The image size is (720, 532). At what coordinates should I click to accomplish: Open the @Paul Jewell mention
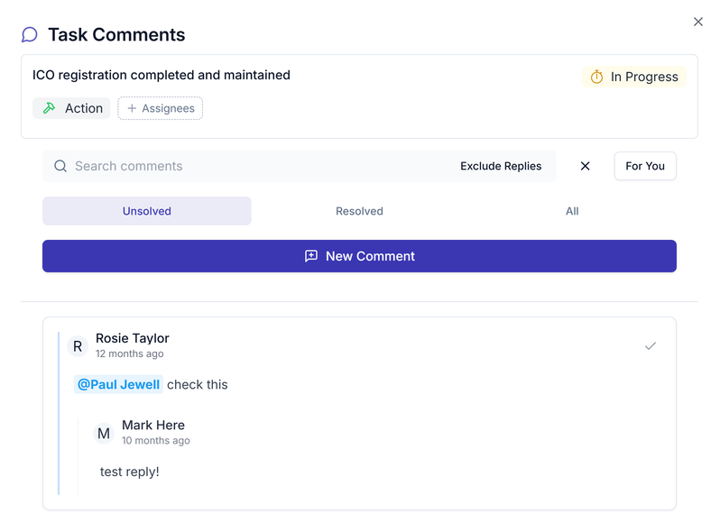coord(118,385)
